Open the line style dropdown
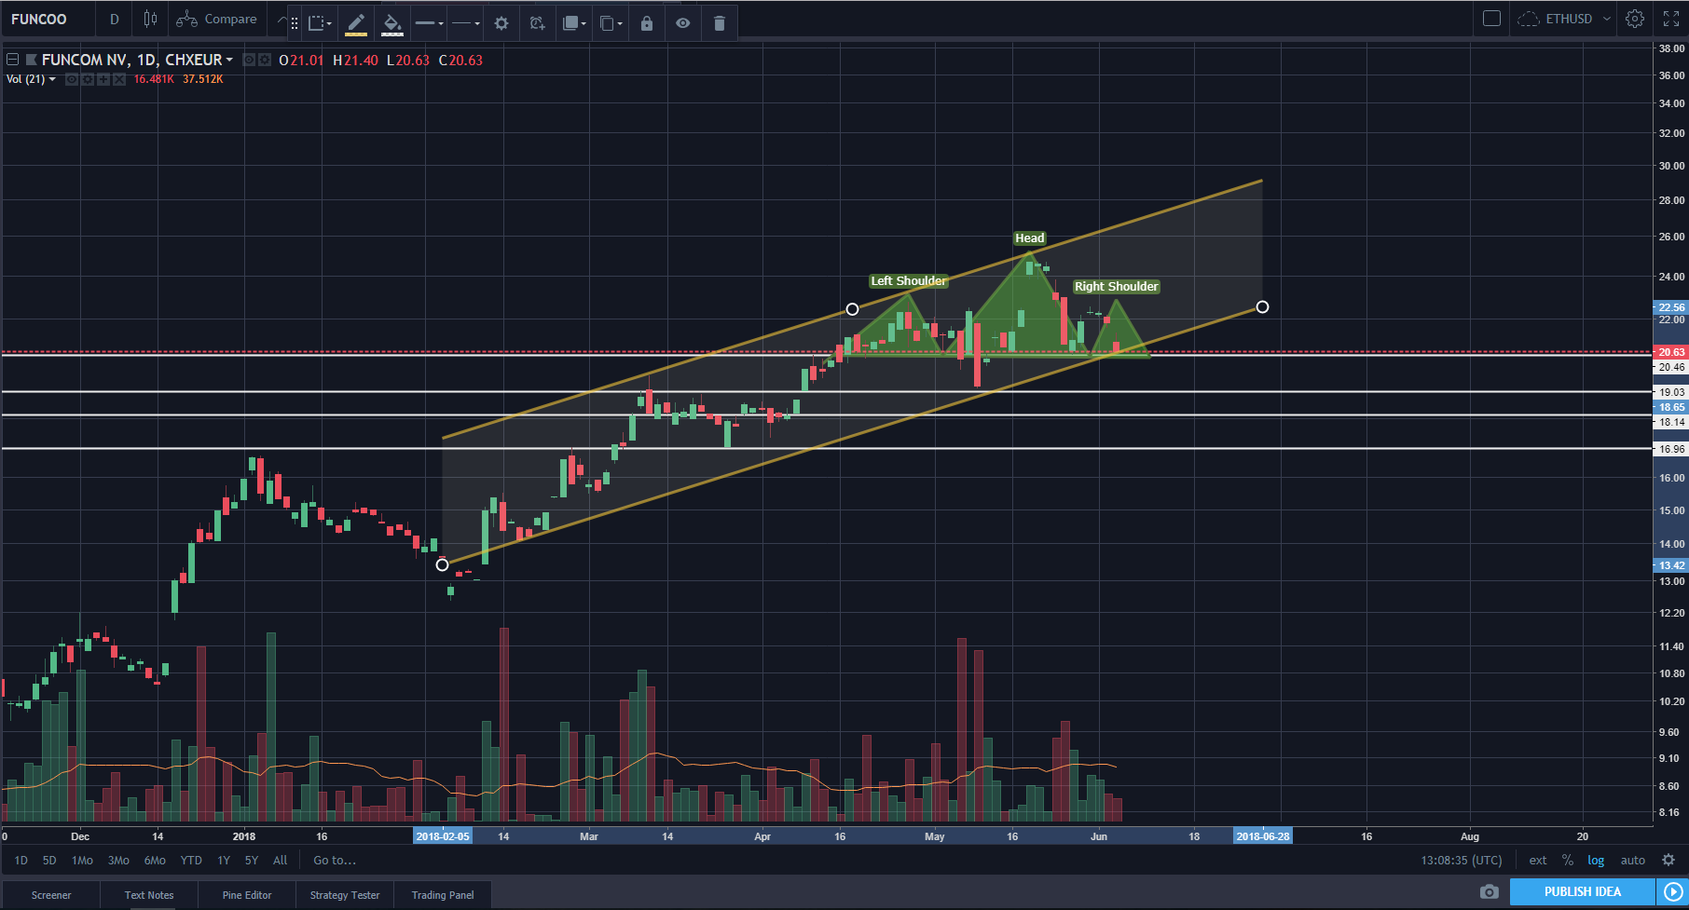Image resolution: width=1689 pixels, height=910 pixels. (x=465, y=23)
